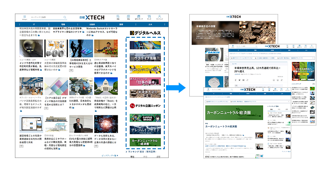
Task: Open the glowing cloud data article thumbnail
Action: coord(106,124)
